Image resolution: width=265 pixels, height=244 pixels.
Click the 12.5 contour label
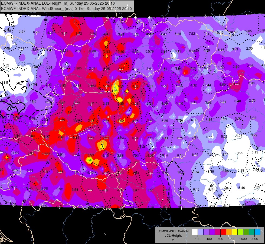(x=6, y=96)
